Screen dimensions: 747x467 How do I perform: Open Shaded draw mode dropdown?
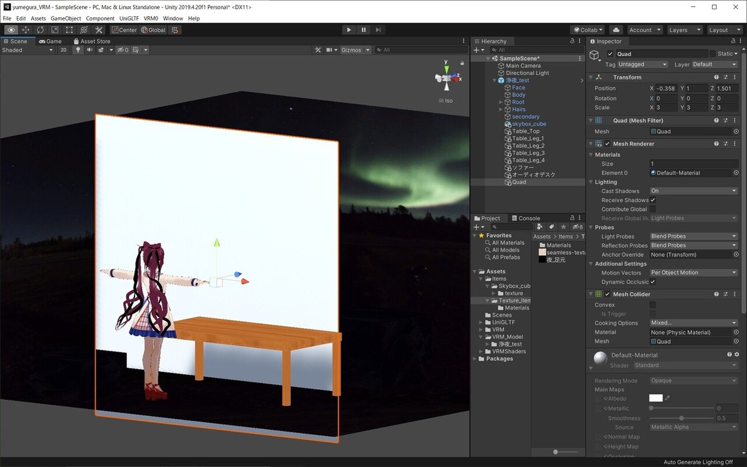click(27, 50)
